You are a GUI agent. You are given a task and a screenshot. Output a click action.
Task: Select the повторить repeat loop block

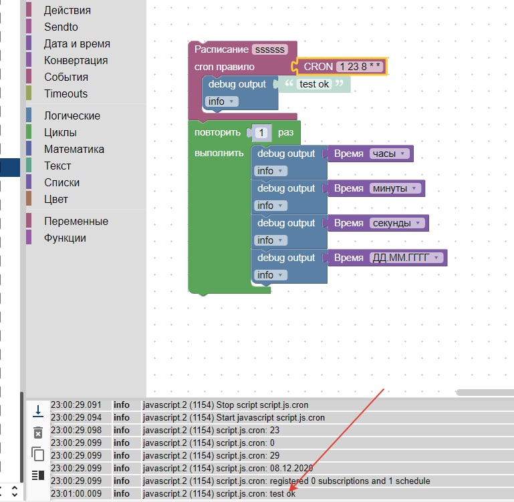click(x=217, y=133)
